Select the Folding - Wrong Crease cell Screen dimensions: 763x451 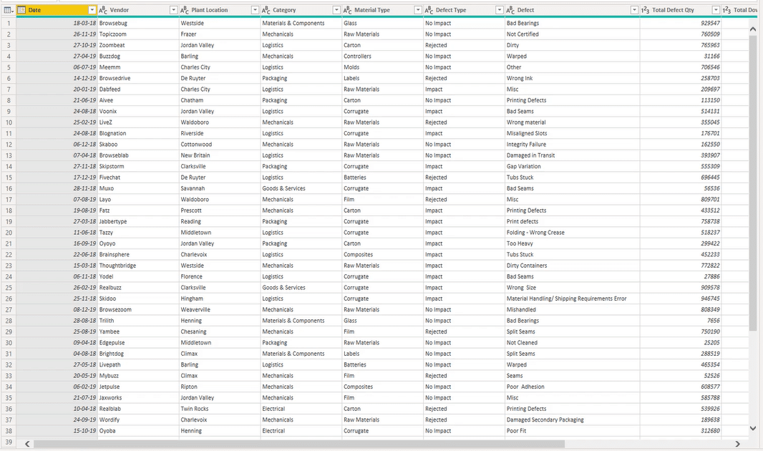[x=573, y=233]
